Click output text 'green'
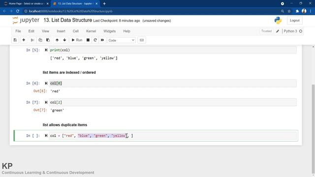Image resolution: width=315 pixels, height=177 pixels. pos(57,110)
